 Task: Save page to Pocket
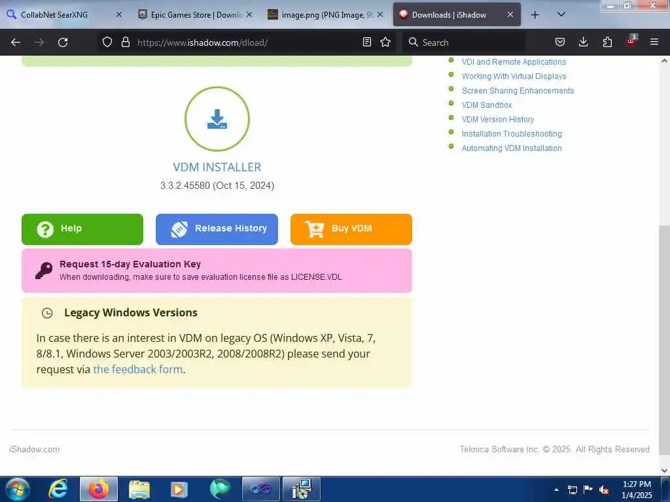coord(560,42)
